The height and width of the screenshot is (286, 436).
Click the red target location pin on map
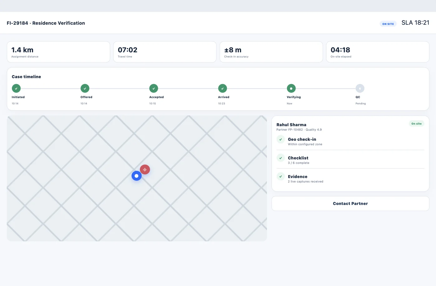145,169
